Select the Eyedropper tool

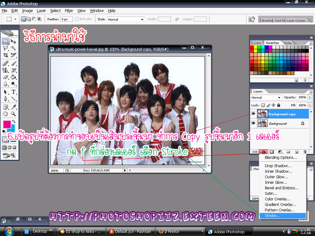[x=13, y=107]
